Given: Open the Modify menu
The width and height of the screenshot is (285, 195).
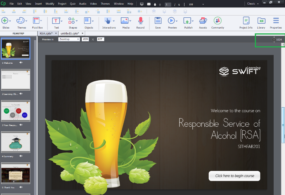Looking at the screenshot, I should (x=50, y=4).
